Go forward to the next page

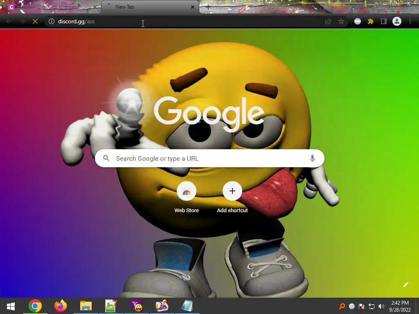[22, 21]
